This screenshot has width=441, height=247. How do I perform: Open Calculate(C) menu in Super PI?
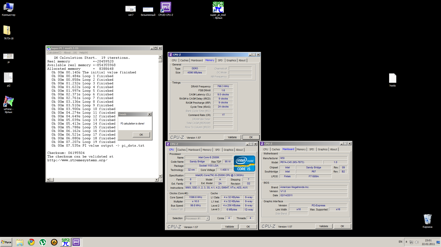[x=54, y=52]
